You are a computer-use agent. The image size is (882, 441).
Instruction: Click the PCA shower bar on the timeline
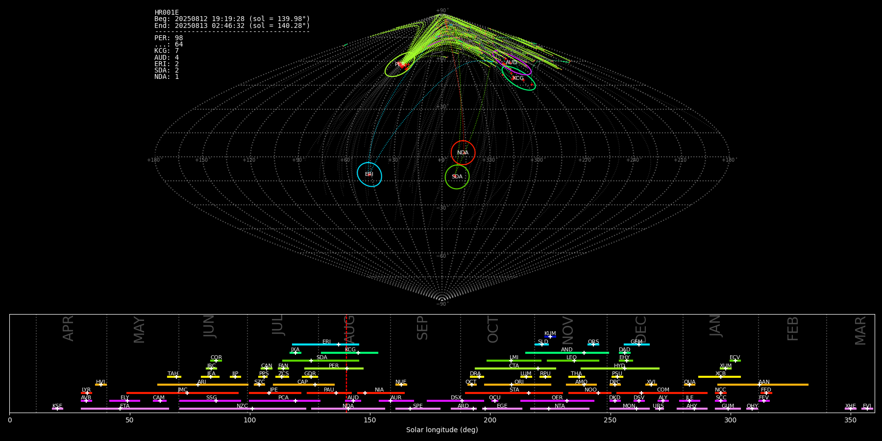click(284, 401)
